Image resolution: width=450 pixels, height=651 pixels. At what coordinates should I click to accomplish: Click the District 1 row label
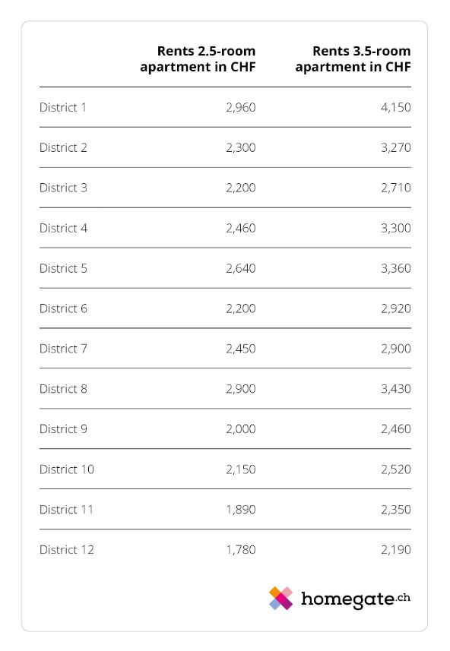click(63, 108)
